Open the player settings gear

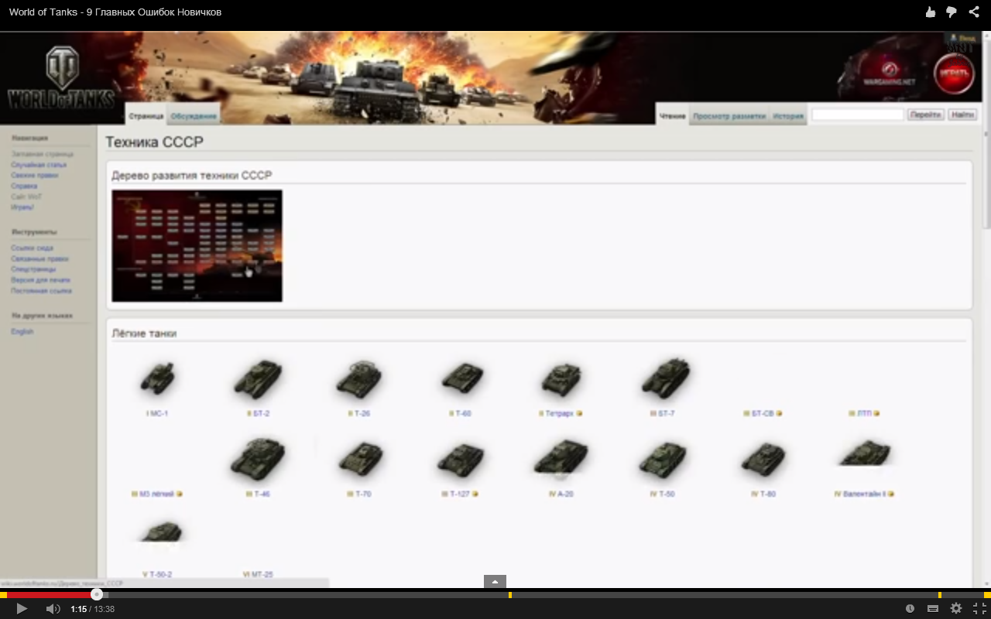click(956, 609)
